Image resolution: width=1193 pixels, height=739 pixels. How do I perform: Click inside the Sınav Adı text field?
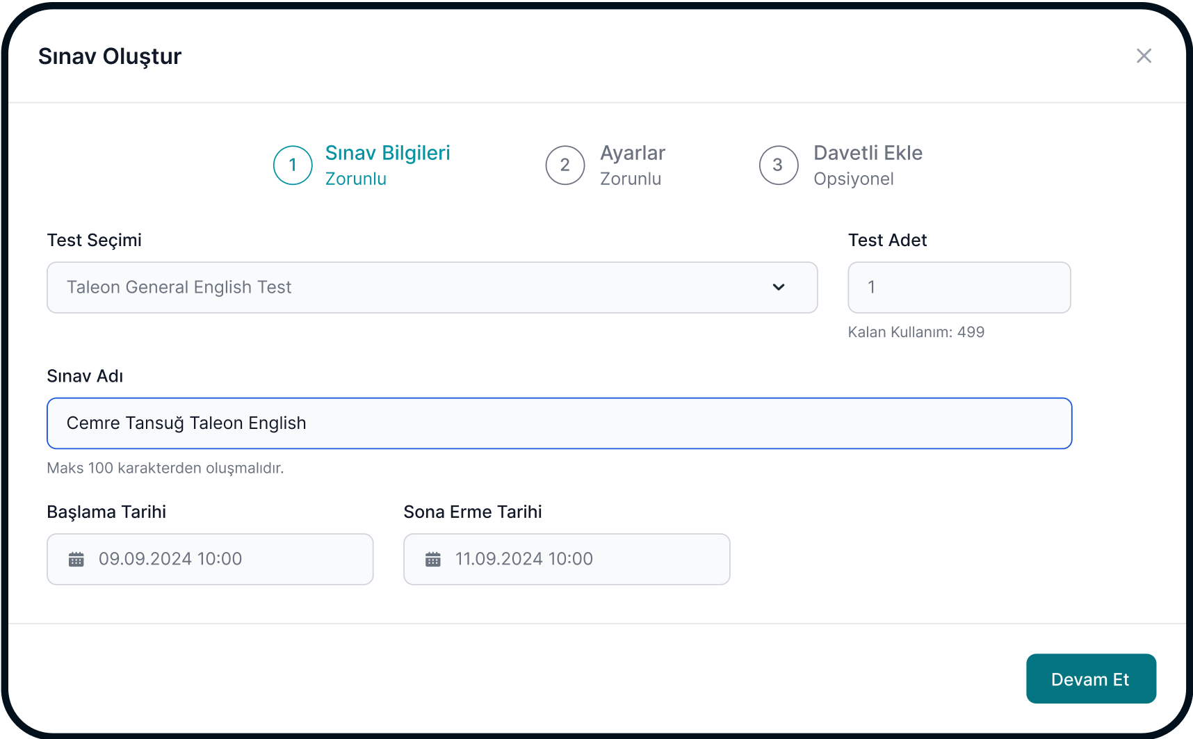[x=559, y=423]
